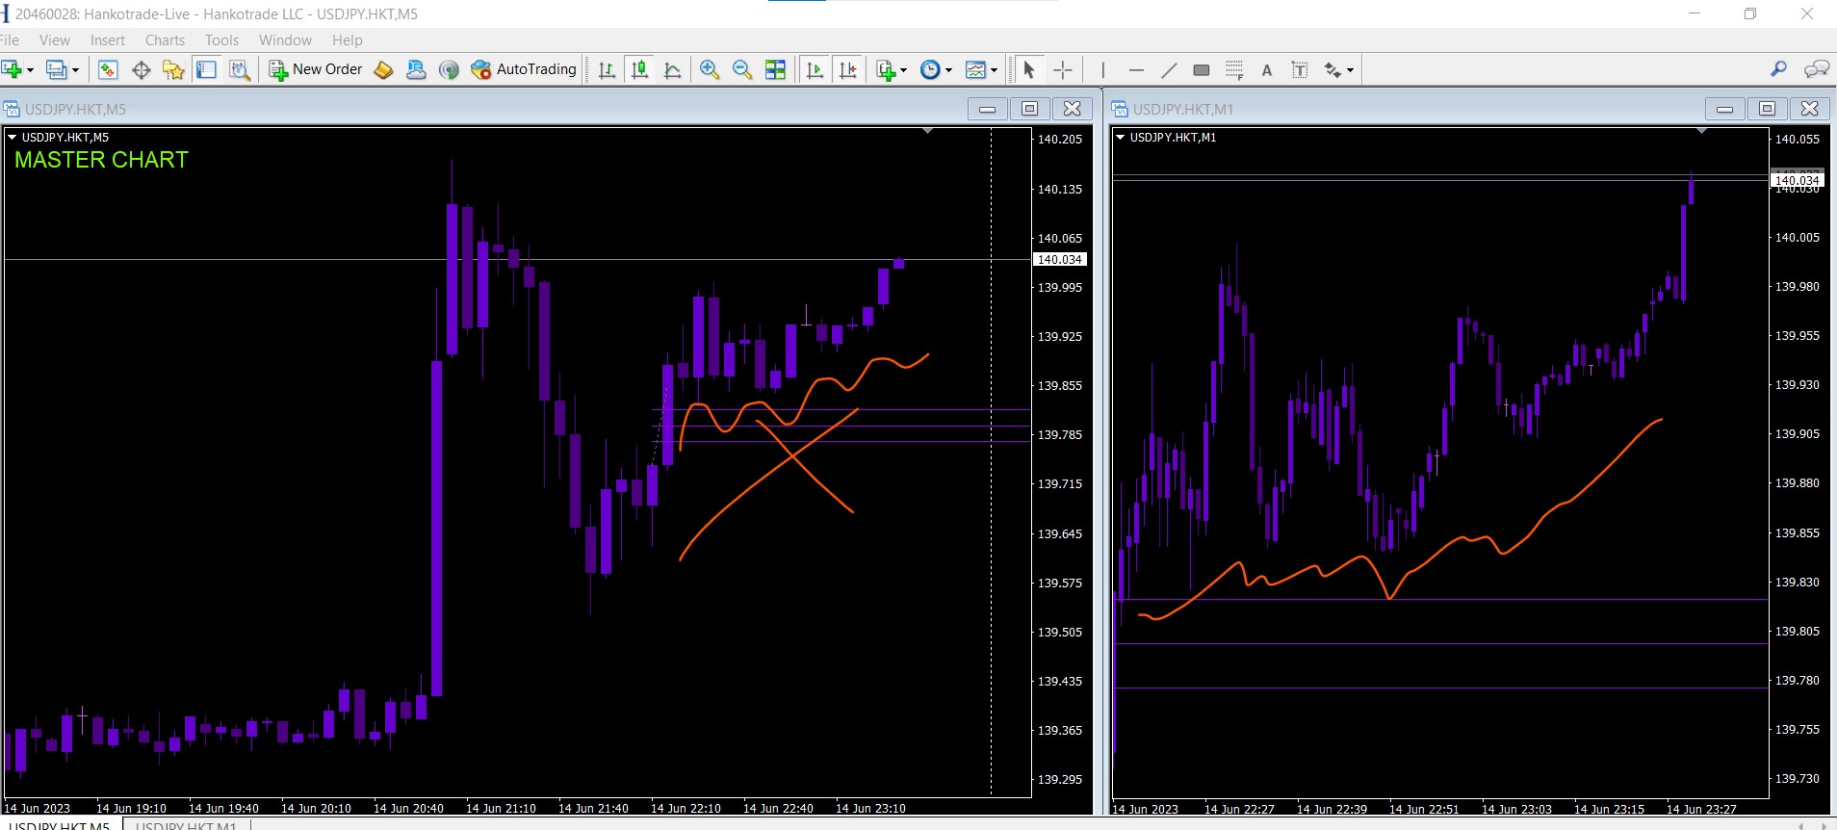This screenshot has height=830, width=1837.
Task: Expand the USDJPY.HKT,M5 chart header triangle
Action: [13, 137]
